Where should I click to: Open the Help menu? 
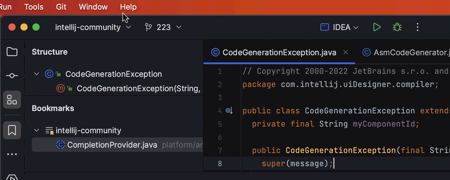pyautogui.click(x=128, y=7)
